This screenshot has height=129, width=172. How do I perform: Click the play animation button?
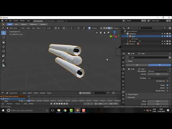point(62,104)
